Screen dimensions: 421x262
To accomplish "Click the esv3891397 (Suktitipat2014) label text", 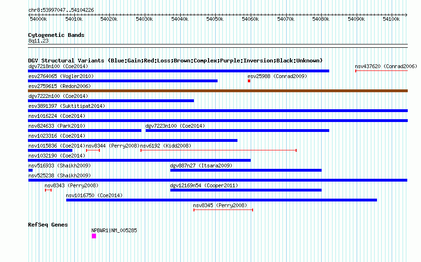I will click(x=67, y=106).
